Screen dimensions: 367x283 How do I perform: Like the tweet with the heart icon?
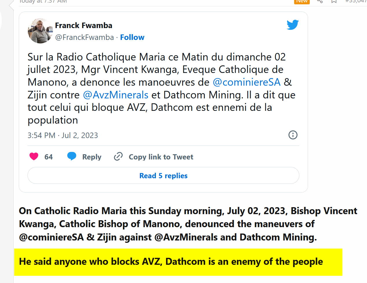[34, 157]
